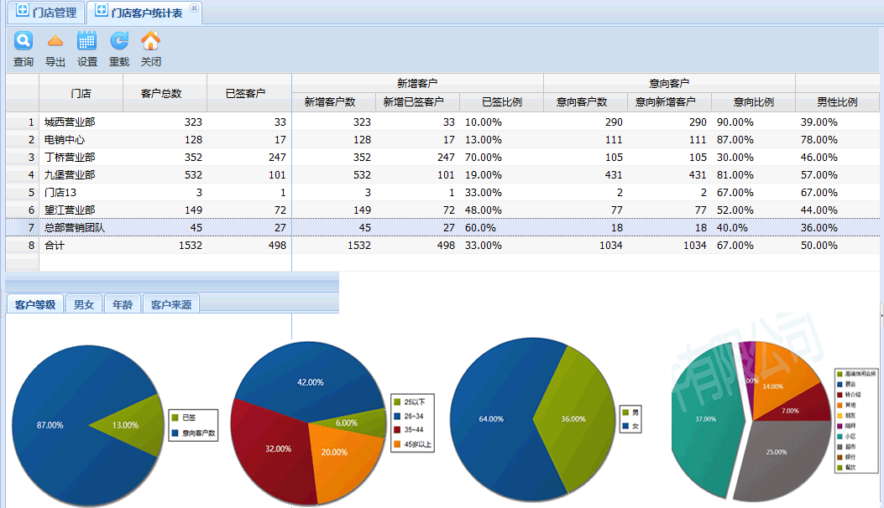Show the 客户来源 chart tab
884x508 pixels.
pyautogui.click(x=171, y=304)
